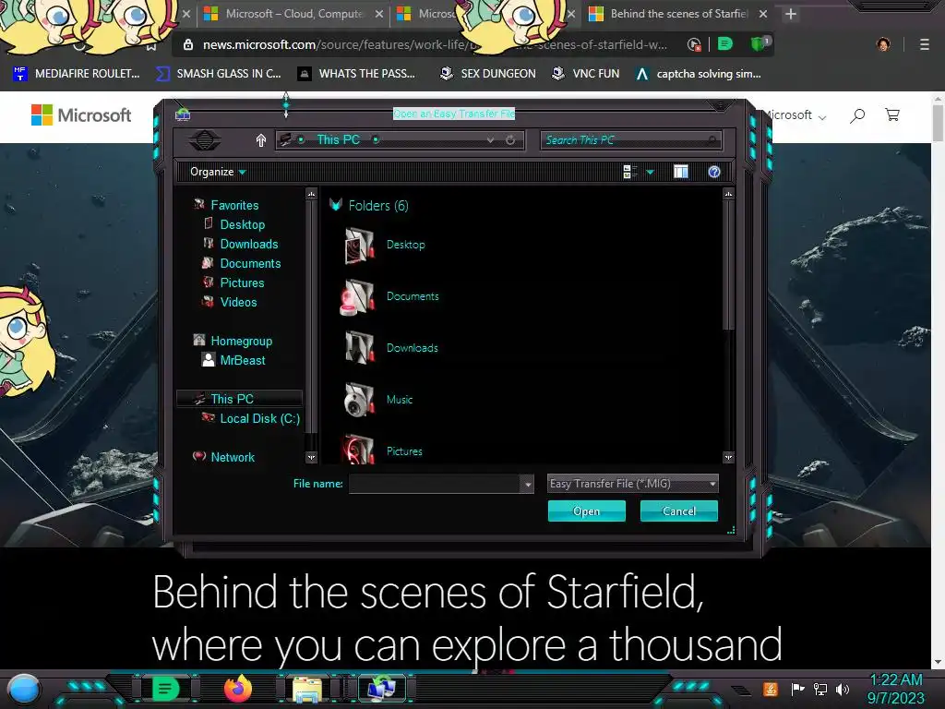
Task: Expand the Microsoft header menu chevron
Action: 822,116
